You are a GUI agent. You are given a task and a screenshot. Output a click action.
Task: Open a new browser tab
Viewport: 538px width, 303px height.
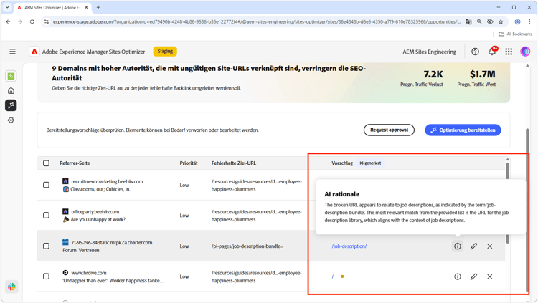click(x=98, y=7)
